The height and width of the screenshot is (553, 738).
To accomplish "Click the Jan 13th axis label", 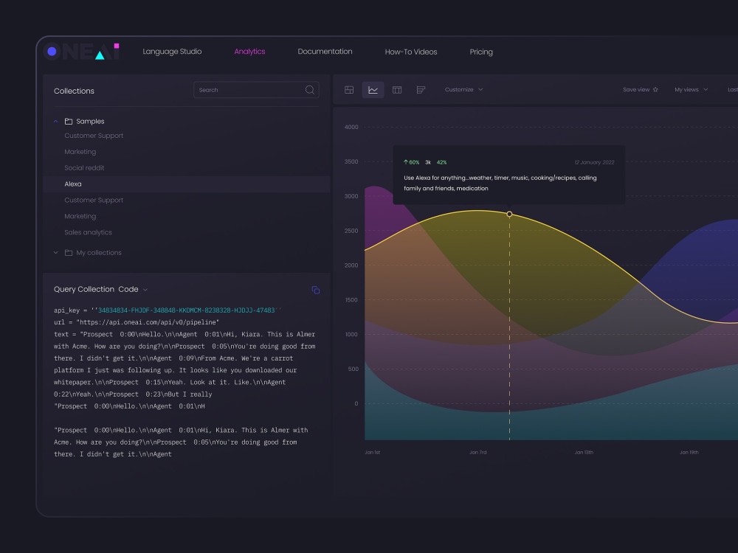I will pyautogui.click(x=584, y=453).
